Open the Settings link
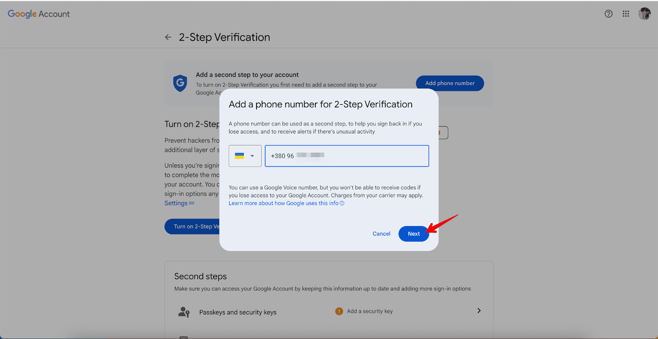 click(x=176, y=203)
